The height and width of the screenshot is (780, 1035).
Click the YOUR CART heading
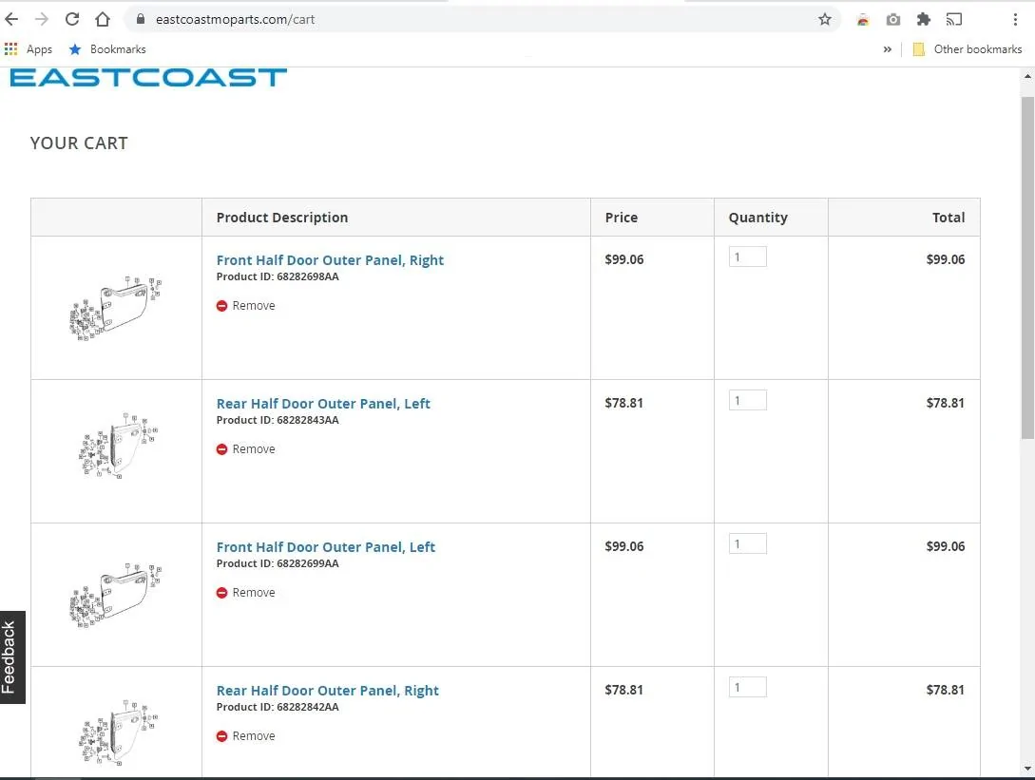(x=79, y=143)
